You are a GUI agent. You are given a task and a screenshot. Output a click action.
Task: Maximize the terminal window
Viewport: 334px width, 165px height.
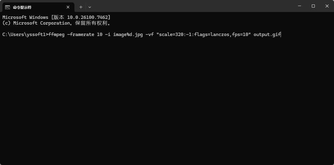coord(313,6)
